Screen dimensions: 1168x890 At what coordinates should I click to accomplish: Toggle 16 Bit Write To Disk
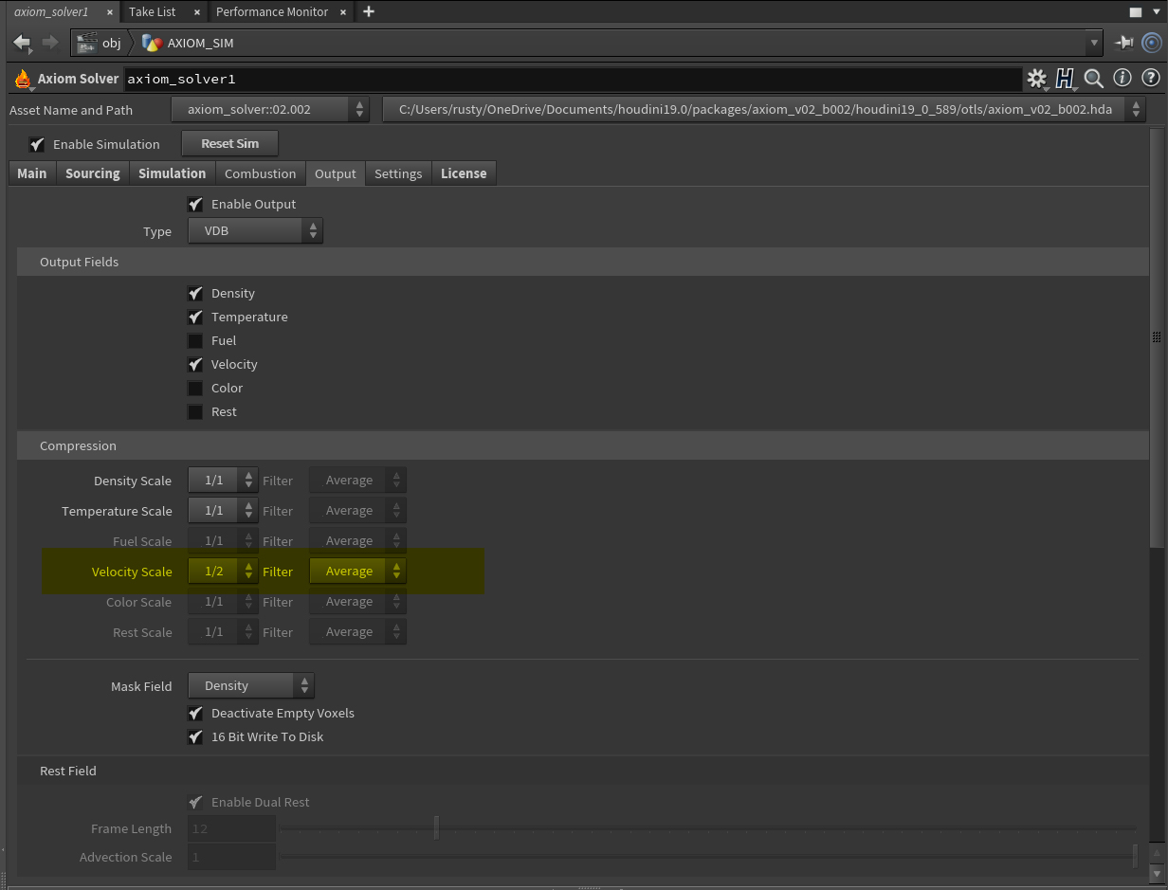point(195,736)
